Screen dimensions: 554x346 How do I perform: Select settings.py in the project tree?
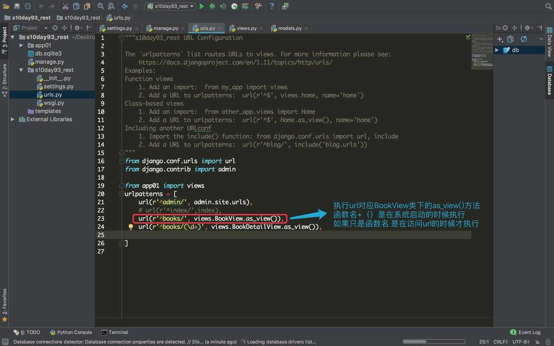[x=58, y=86]
